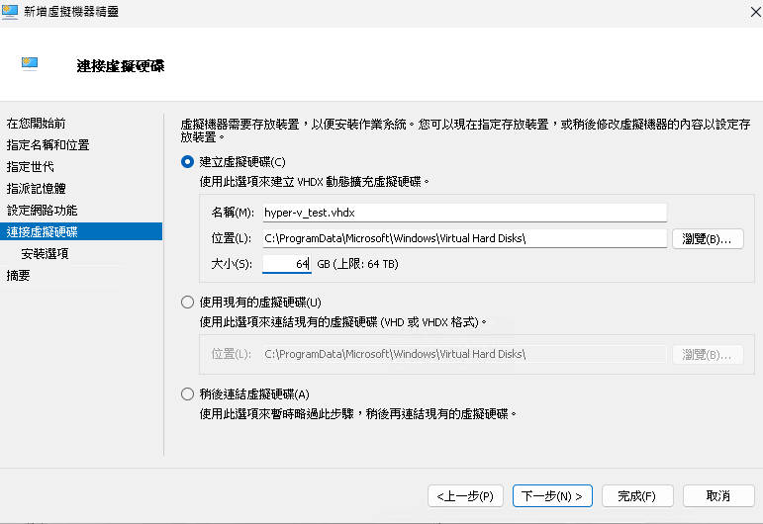Click the 名稱 field with hyper-v_test.vhdx
Screen dimensions: 763x524
click(465, 213)
